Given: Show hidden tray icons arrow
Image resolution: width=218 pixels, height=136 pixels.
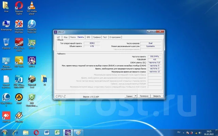Looking at the screenshot, I should point(183,133).
